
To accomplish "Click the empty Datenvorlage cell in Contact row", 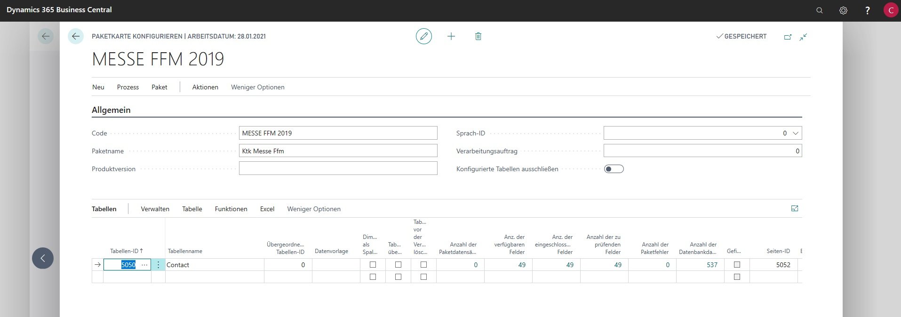I will (336, 265).
